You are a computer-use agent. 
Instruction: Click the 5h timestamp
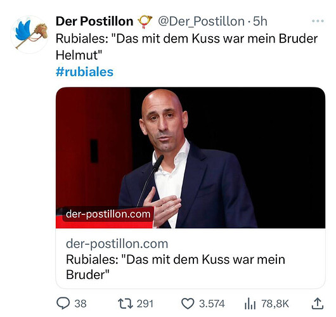260,22
